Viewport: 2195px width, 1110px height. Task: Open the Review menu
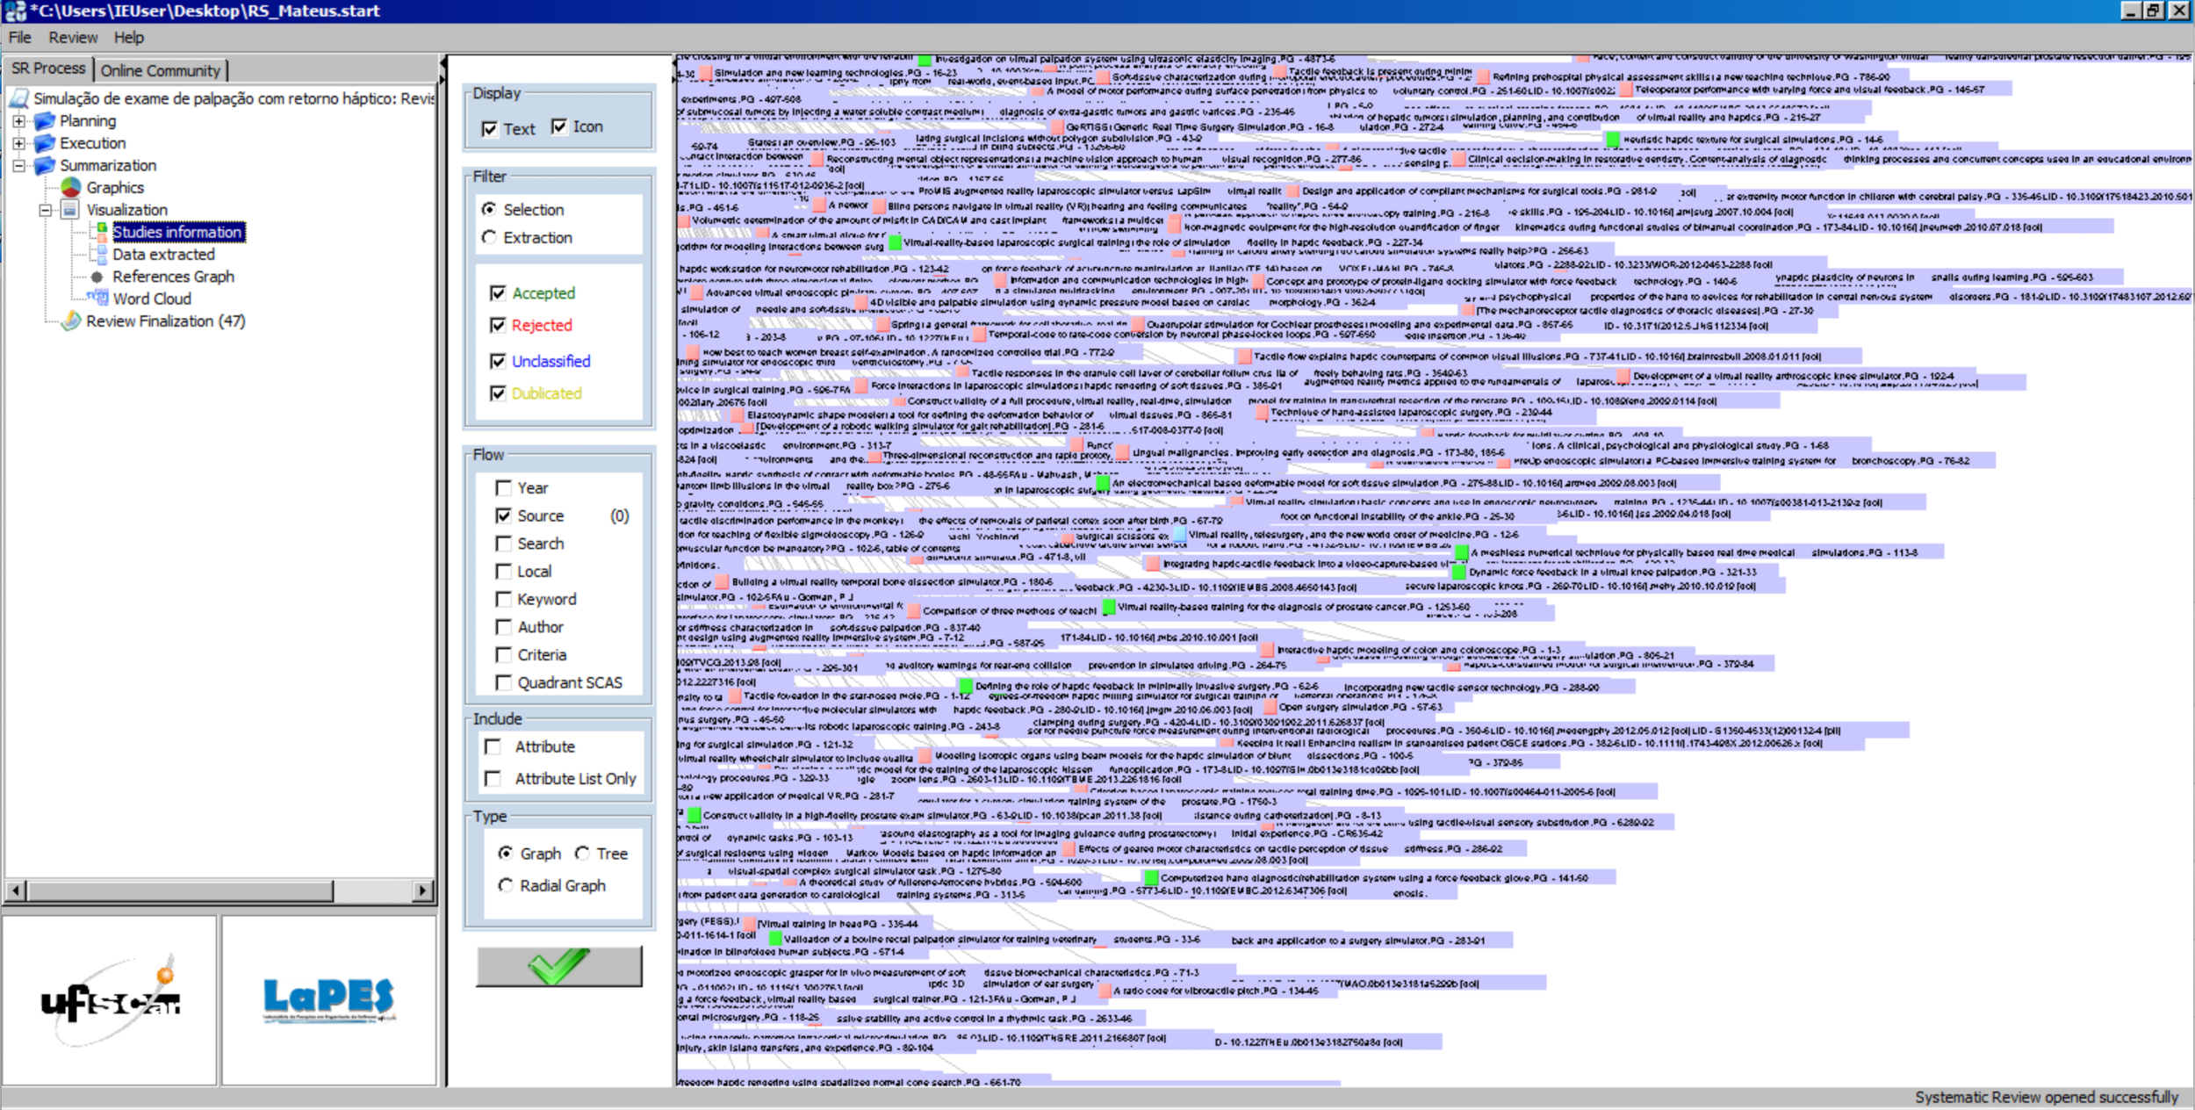tap(73, 38)
